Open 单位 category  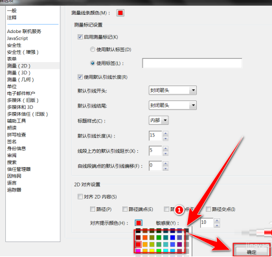(x=12, y=87)
